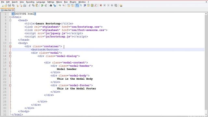Collapse the html fold marker on line 2
Viewport: 208px width, 117px height.
[x=10, y=17]
